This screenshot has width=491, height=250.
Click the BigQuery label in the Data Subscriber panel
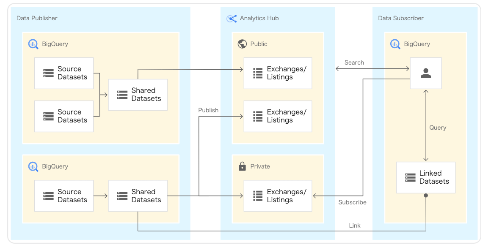pos(417,44)
